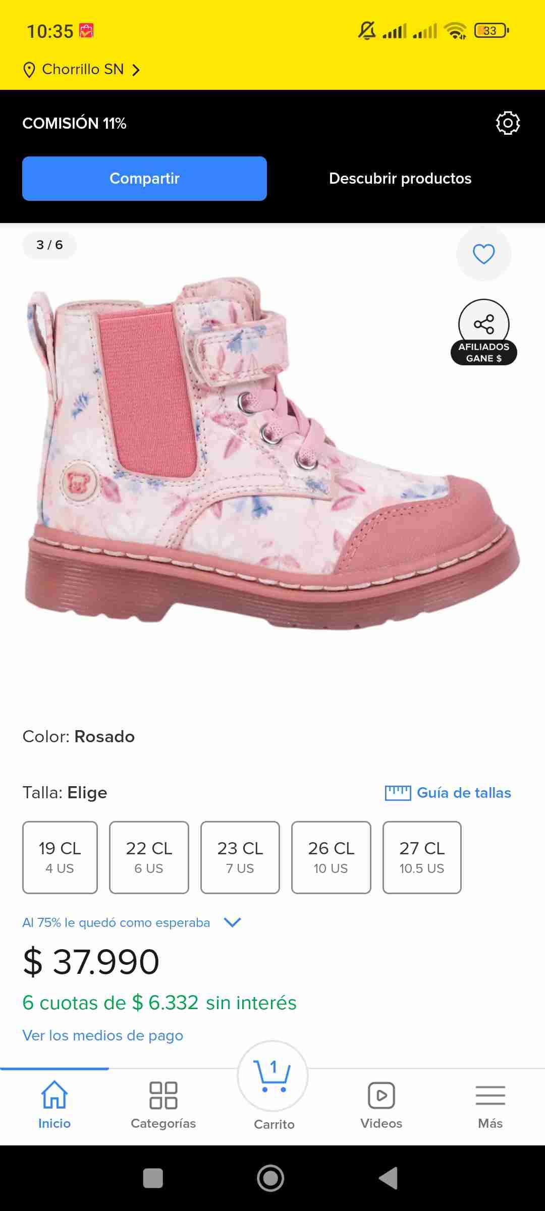
Task: Select size 27 CL
Action: point(422,857)
